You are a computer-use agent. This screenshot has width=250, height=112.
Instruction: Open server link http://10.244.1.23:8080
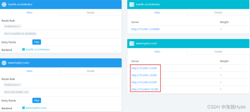(x=145, y=29)
